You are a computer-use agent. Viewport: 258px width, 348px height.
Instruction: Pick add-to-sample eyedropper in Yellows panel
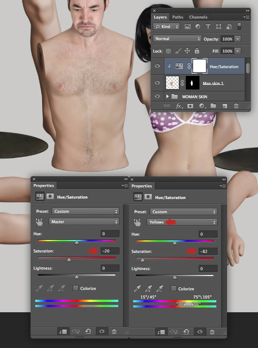[x=149, y=288]
